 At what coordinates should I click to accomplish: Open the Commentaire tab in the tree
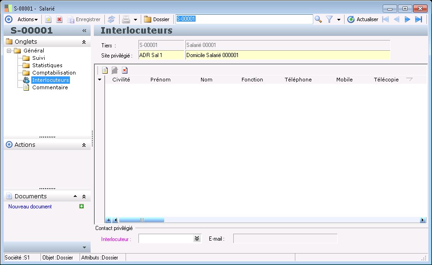tap(50, 87)
